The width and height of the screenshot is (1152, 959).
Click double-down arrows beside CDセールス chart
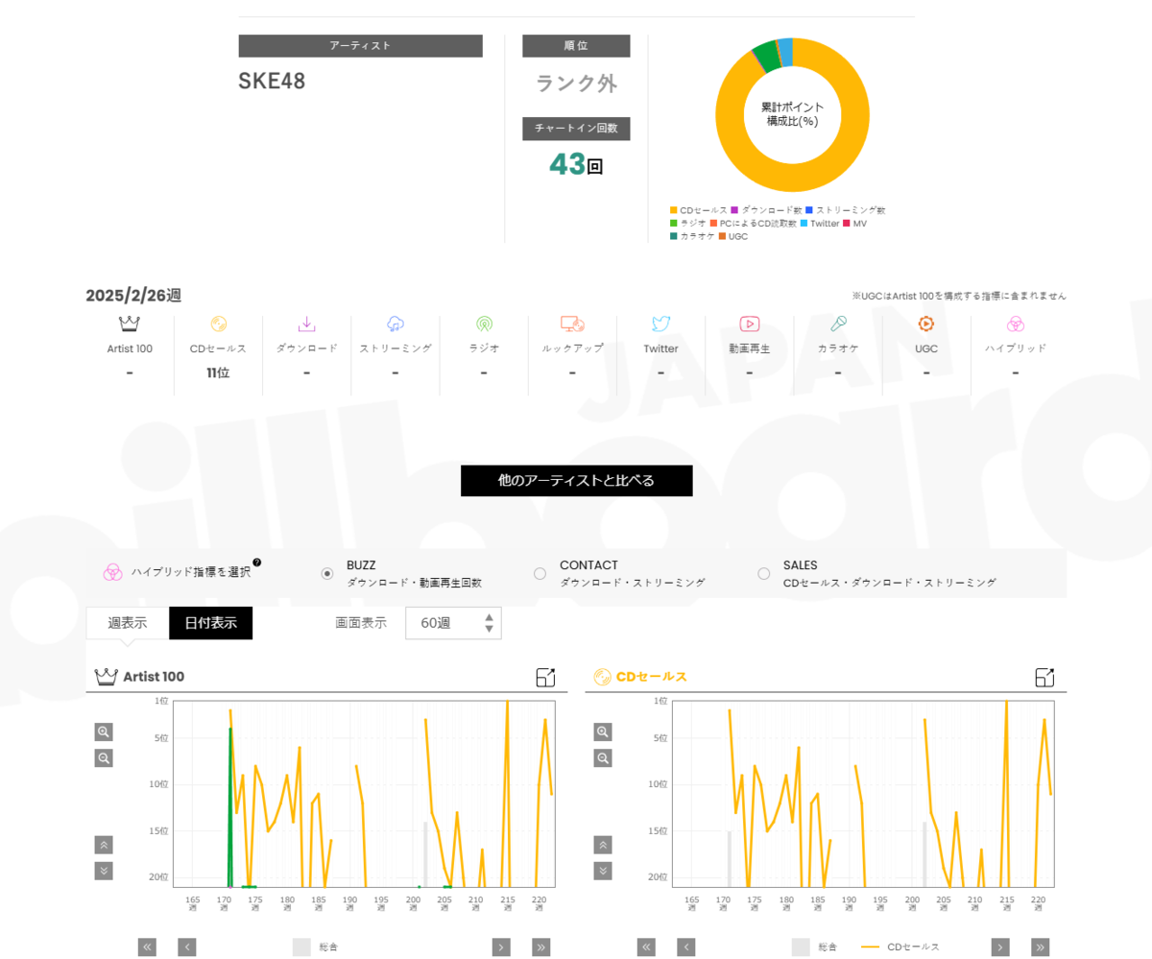coord(603,871)
